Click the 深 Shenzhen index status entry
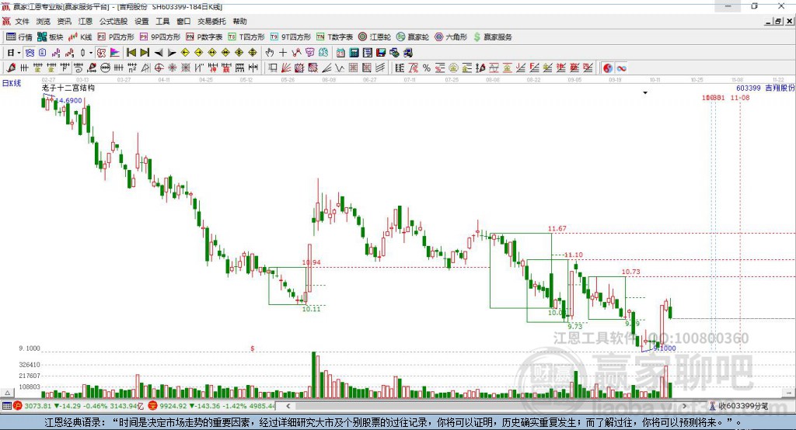Viewport: 796px width, 430px height. (x=211, y=406)
